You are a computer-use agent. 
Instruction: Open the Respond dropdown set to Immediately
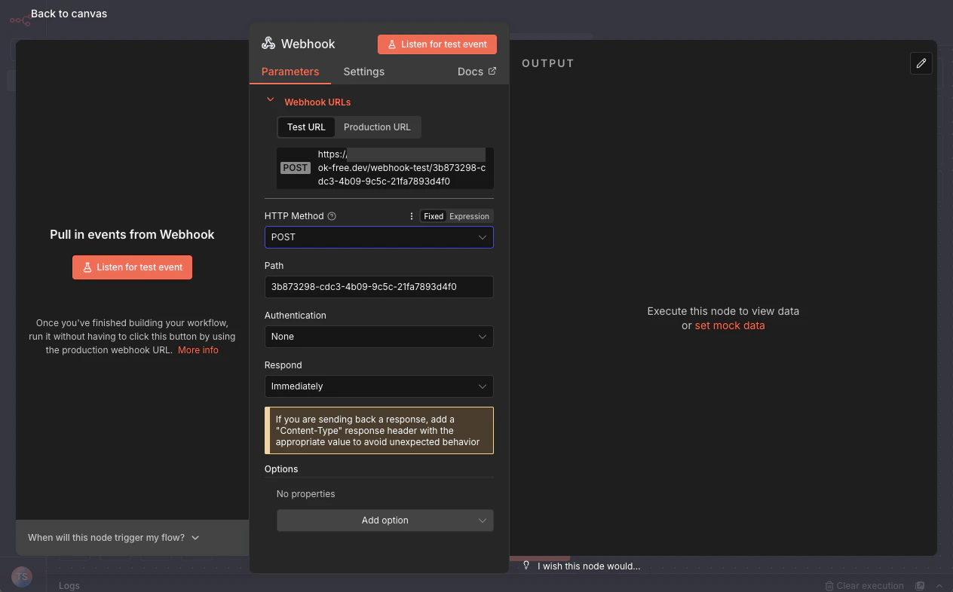pos(379,386)
